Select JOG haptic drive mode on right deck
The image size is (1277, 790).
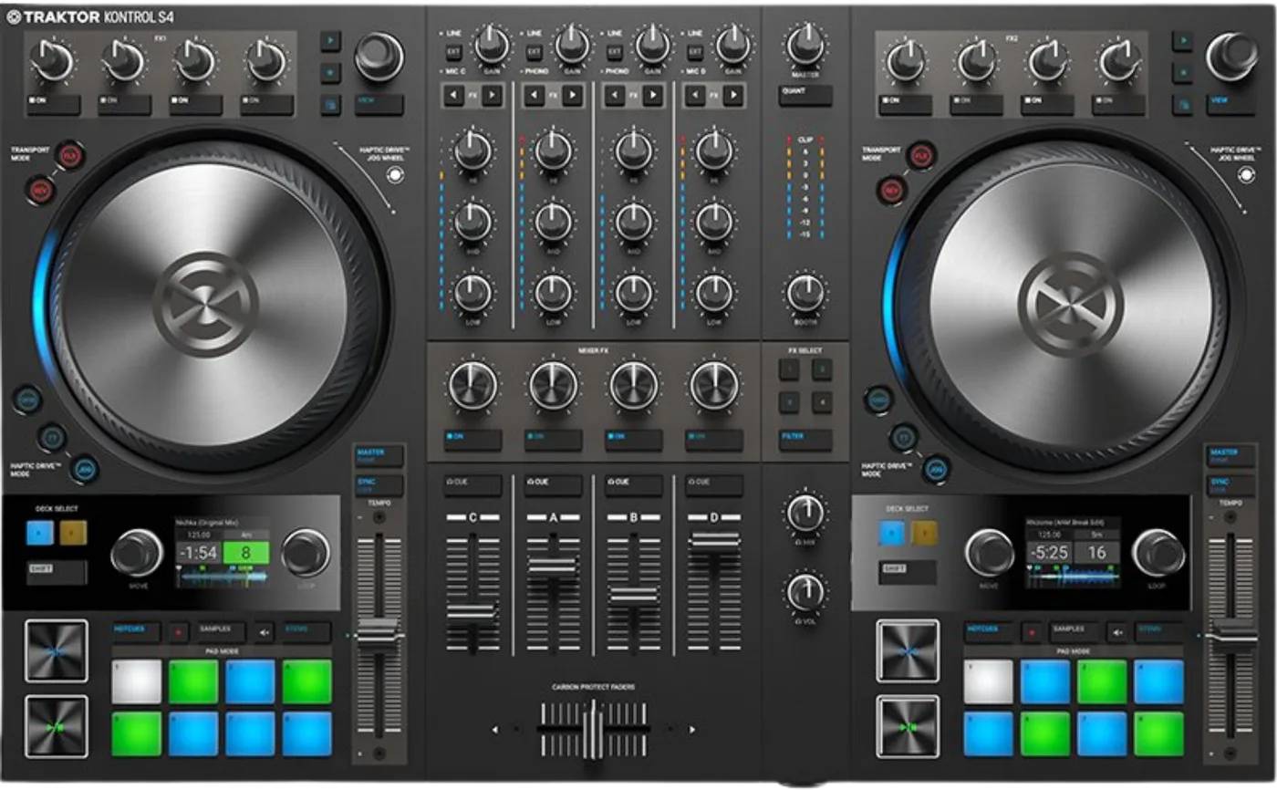click(937, 469)
